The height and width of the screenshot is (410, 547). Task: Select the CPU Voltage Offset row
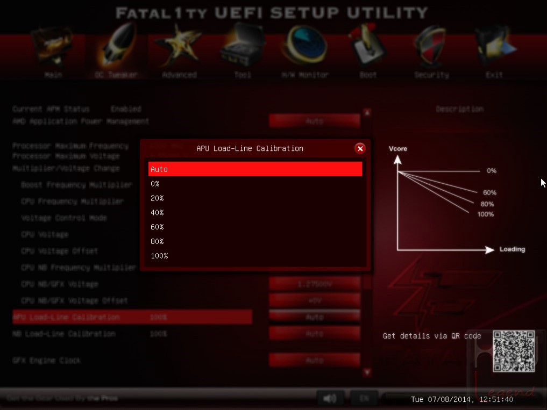59,251
